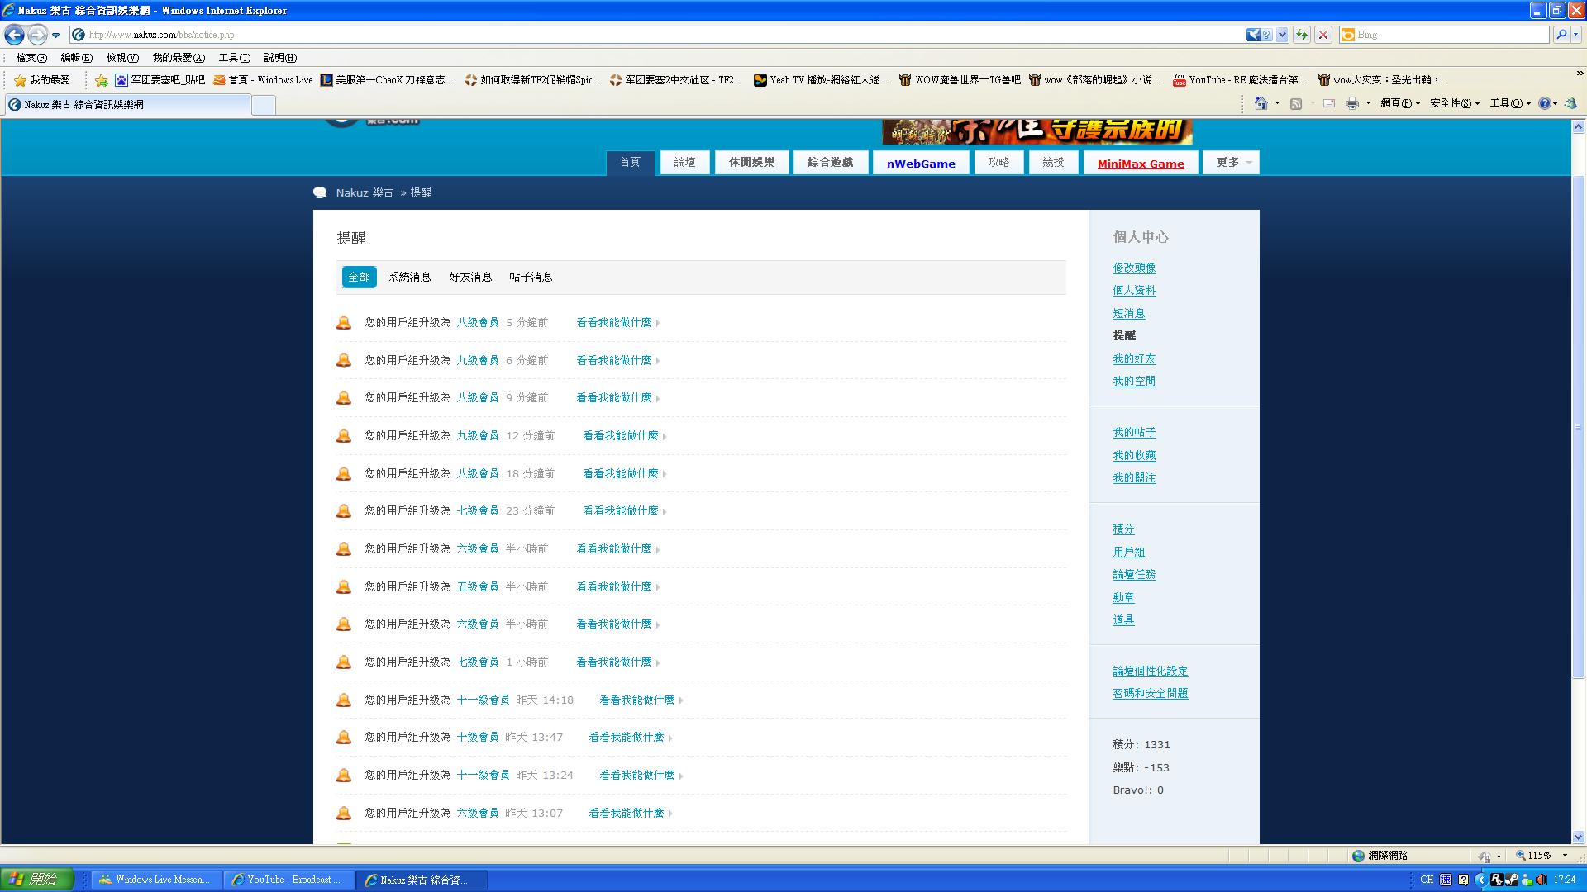Open the 修改頭像 sidebar link
The image size is (1587, 892).
(1134, 268)
